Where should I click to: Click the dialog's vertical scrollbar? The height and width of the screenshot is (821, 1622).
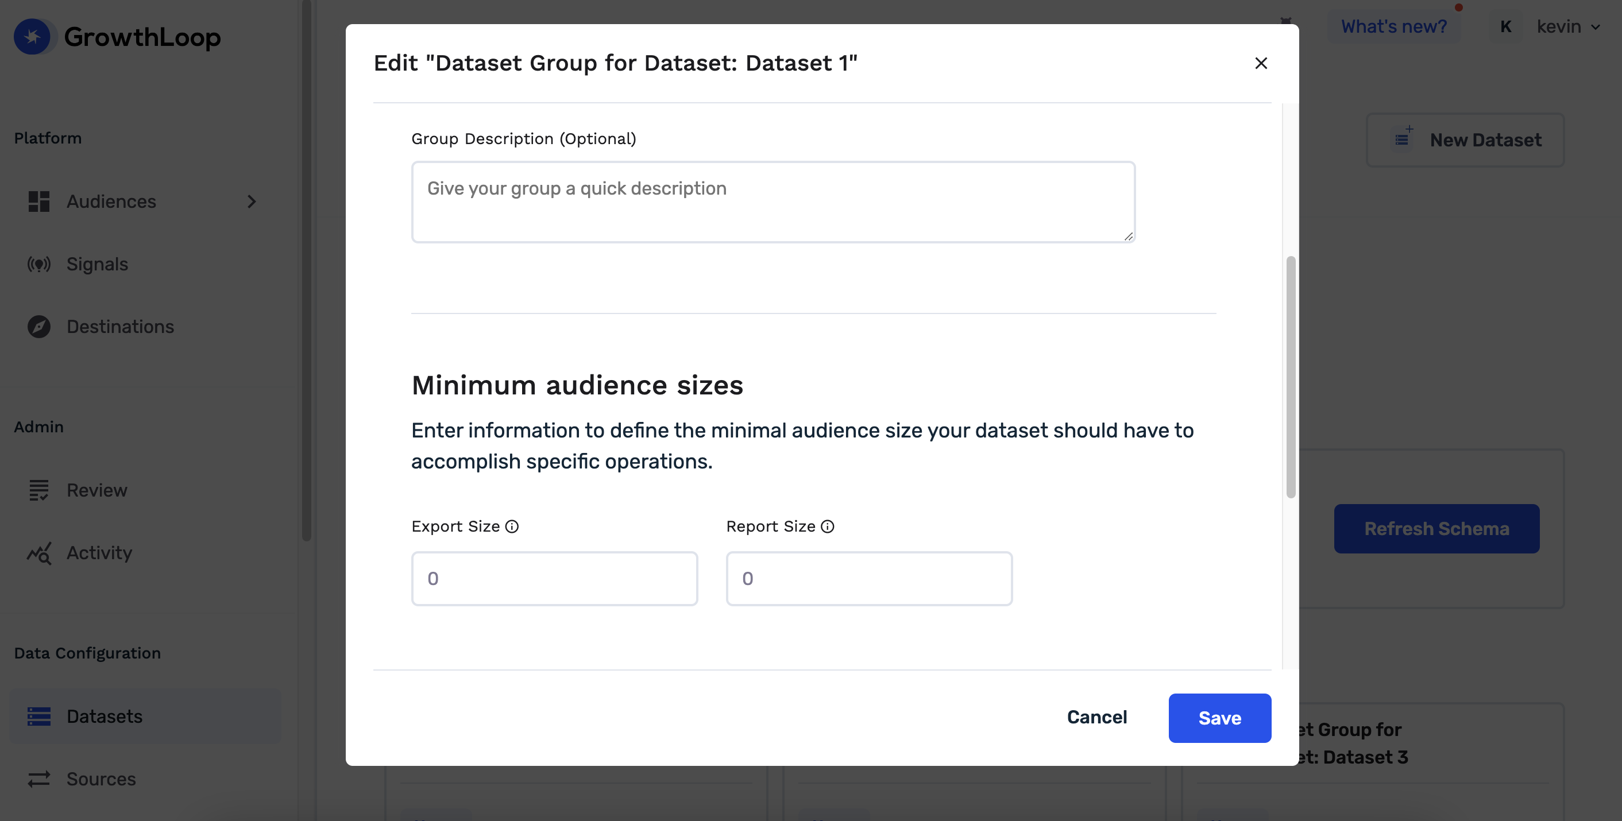coord(1291,377)
